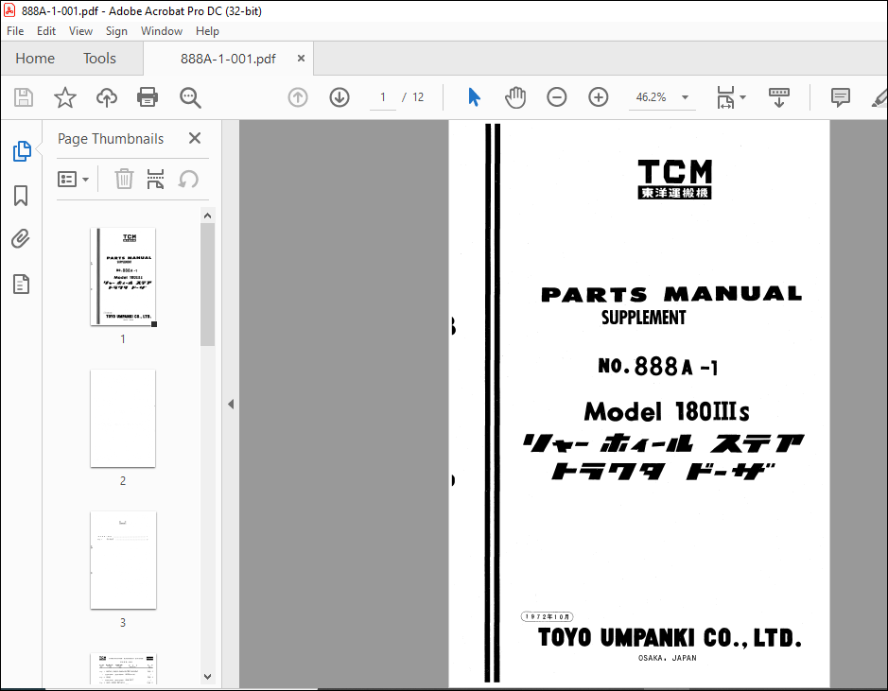Screen dimensions: 888x691
Task: Select page 3 thumbnail
Action: tap(123, 561)
